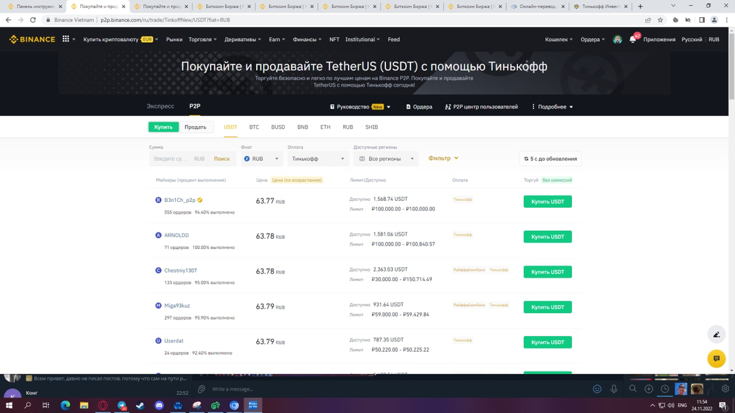The width and height of the screenshot is (735, 413).
Task: Click the Поиск search button
Action: (x=222, y=158)
